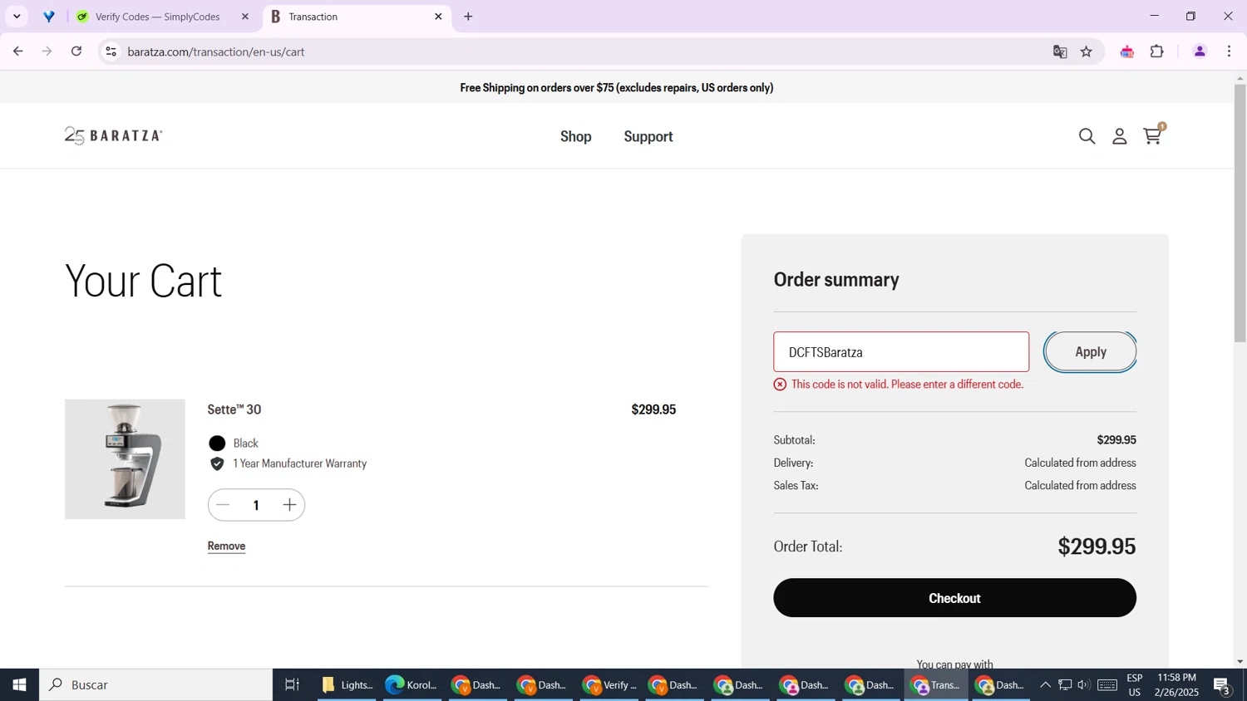Click the quantity value 1

click(256, 505)
